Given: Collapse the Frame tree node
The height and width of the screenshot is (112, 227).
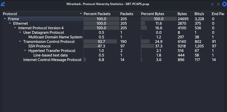Looking at the screenshot, I should (x=5, y=19).
